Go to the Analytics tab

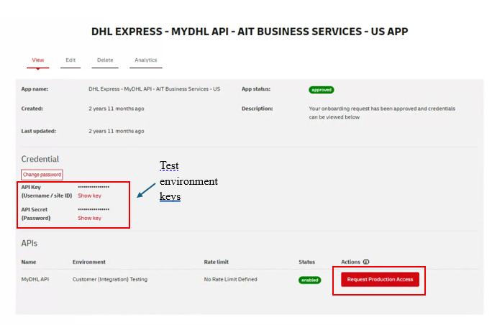click(x=145, y=60)
